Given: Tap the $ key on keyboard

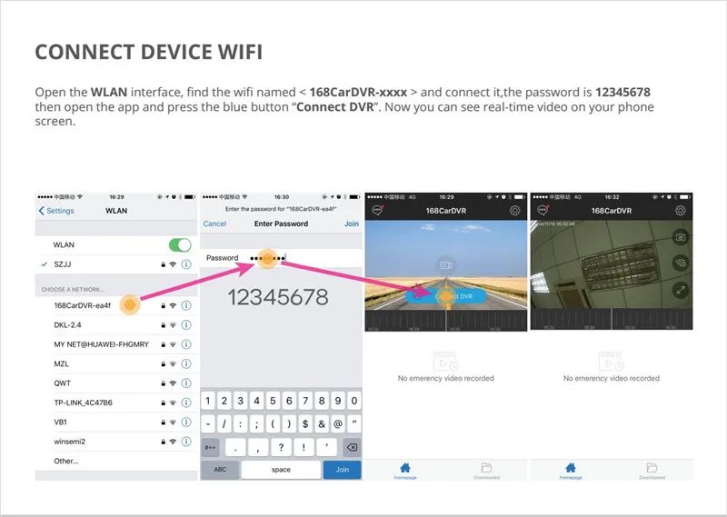Looking at the screenshot, I should click(305, 423).
